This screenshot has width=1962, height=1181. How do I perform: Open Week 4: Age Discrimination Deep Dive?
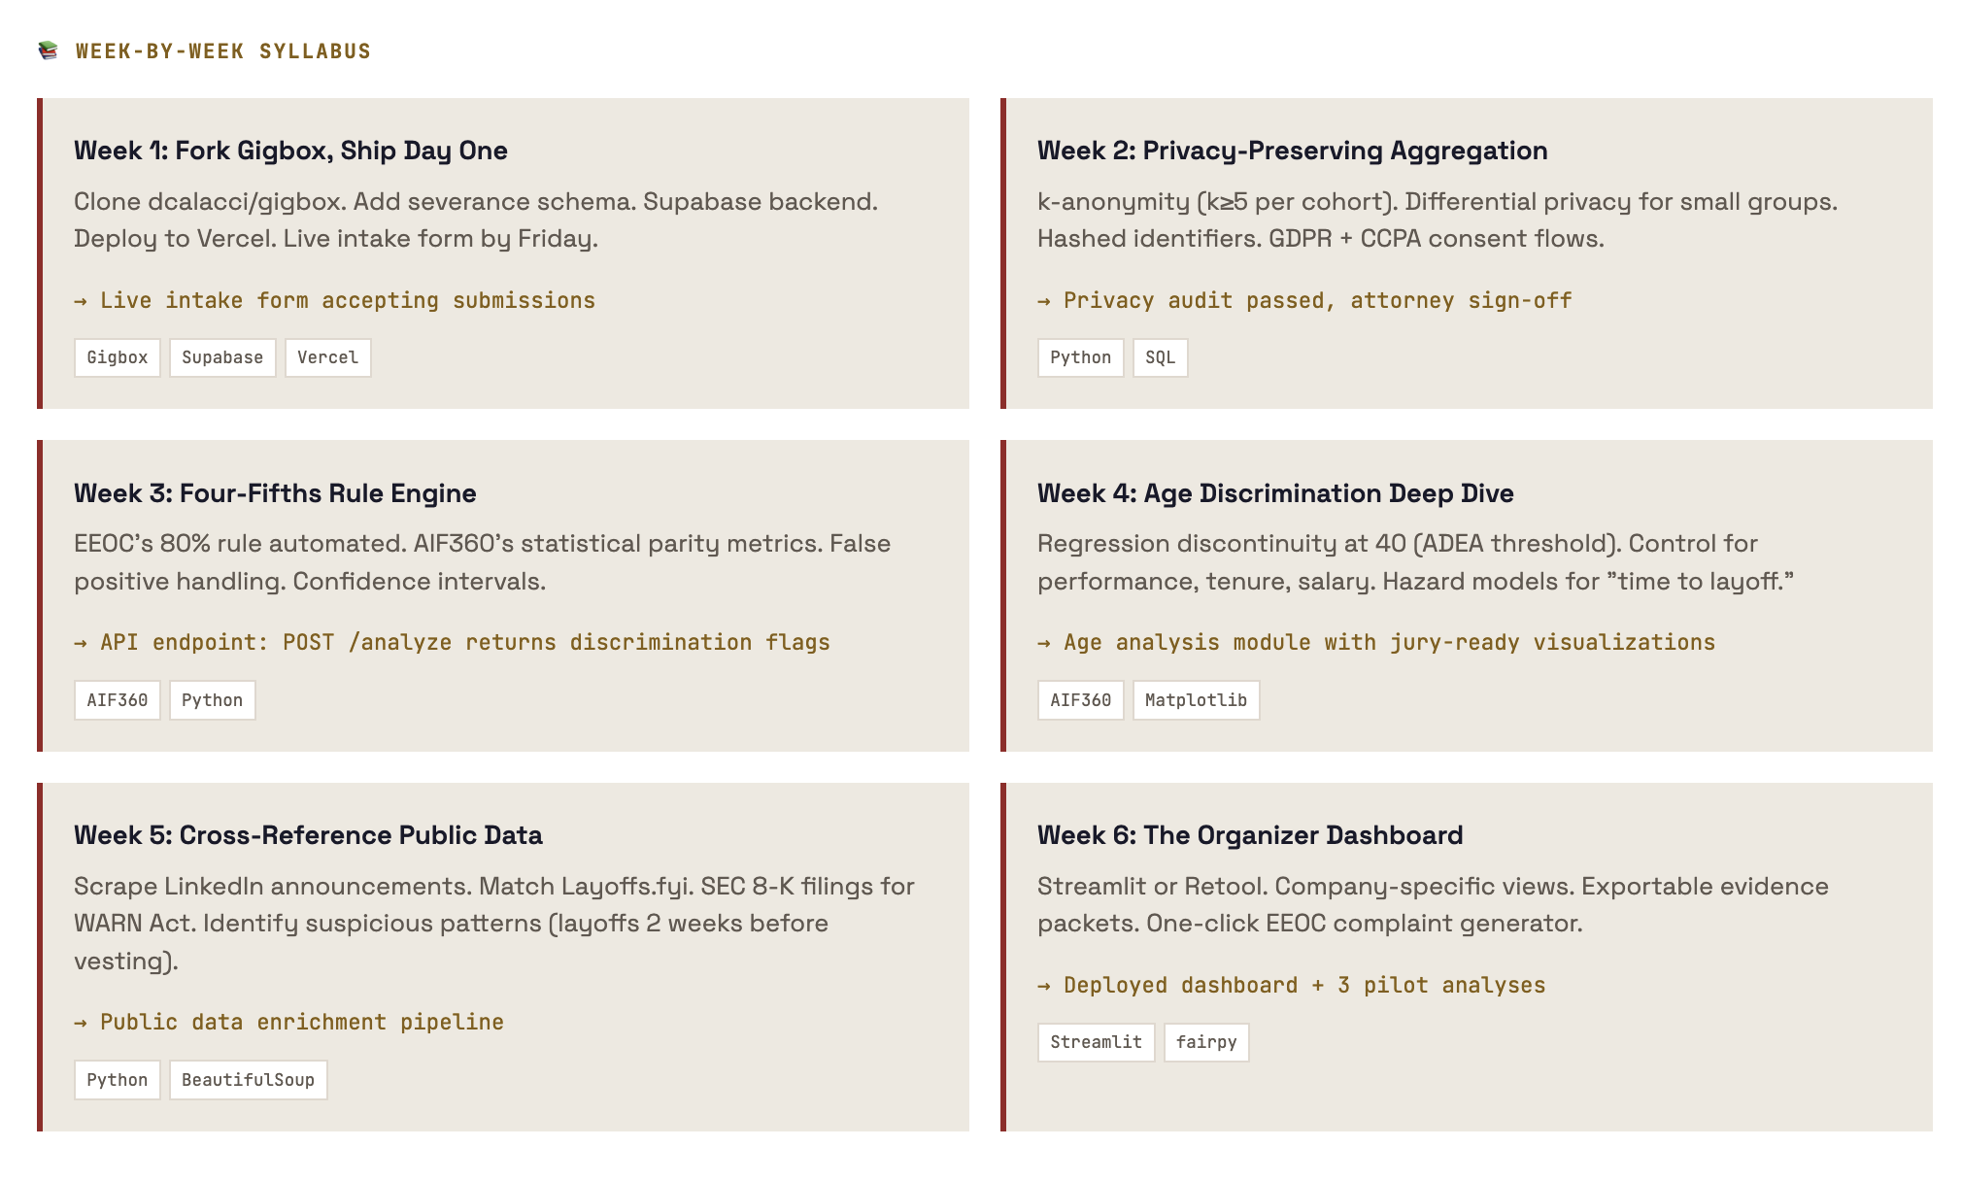click(x=1274, y=493)
